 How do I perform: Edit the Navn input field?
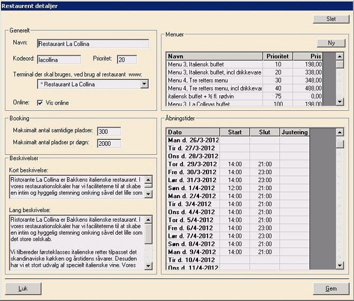[93, 44]
